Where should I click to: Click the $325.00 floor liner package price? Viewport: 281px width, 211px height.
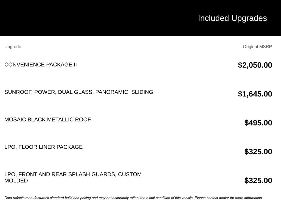258,152
